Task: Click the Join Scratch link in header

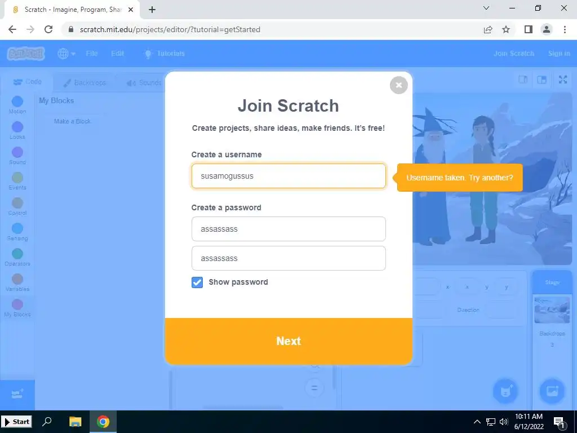Action: 514,54
